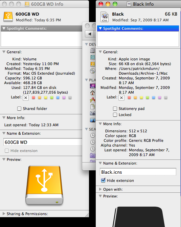Screen dimensions: 181x227
Task: Click the '512 × 512' dimensions value
Action: tap(138, 131)
